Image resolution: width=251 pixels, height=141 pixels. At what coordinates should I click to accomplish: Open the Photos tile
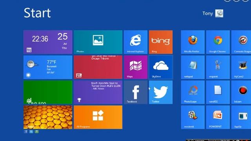coord(98,42)
